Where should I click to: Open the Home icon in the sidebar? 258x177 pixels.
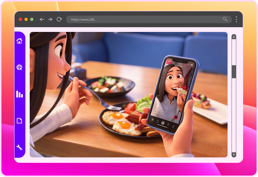tap(20, 41)
